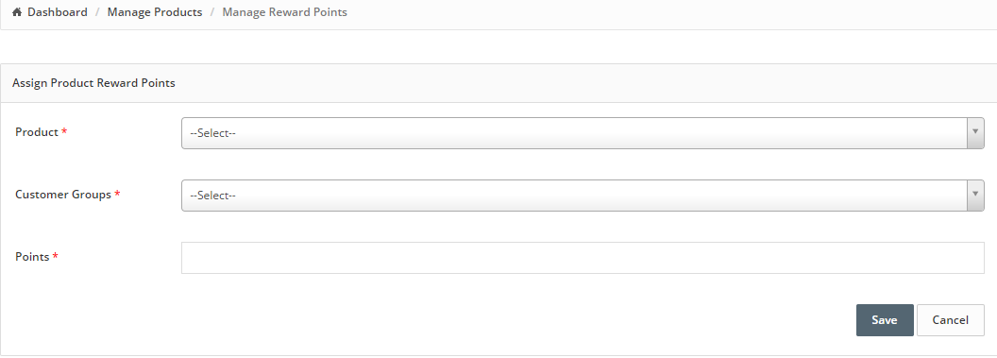Go to the Dashboard breadcrumb link

pyautogui.click(x=58, y=12)
